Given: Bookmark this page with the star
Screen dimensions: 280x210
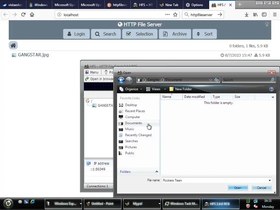Looking at the screenshot, I should point(175,15).
